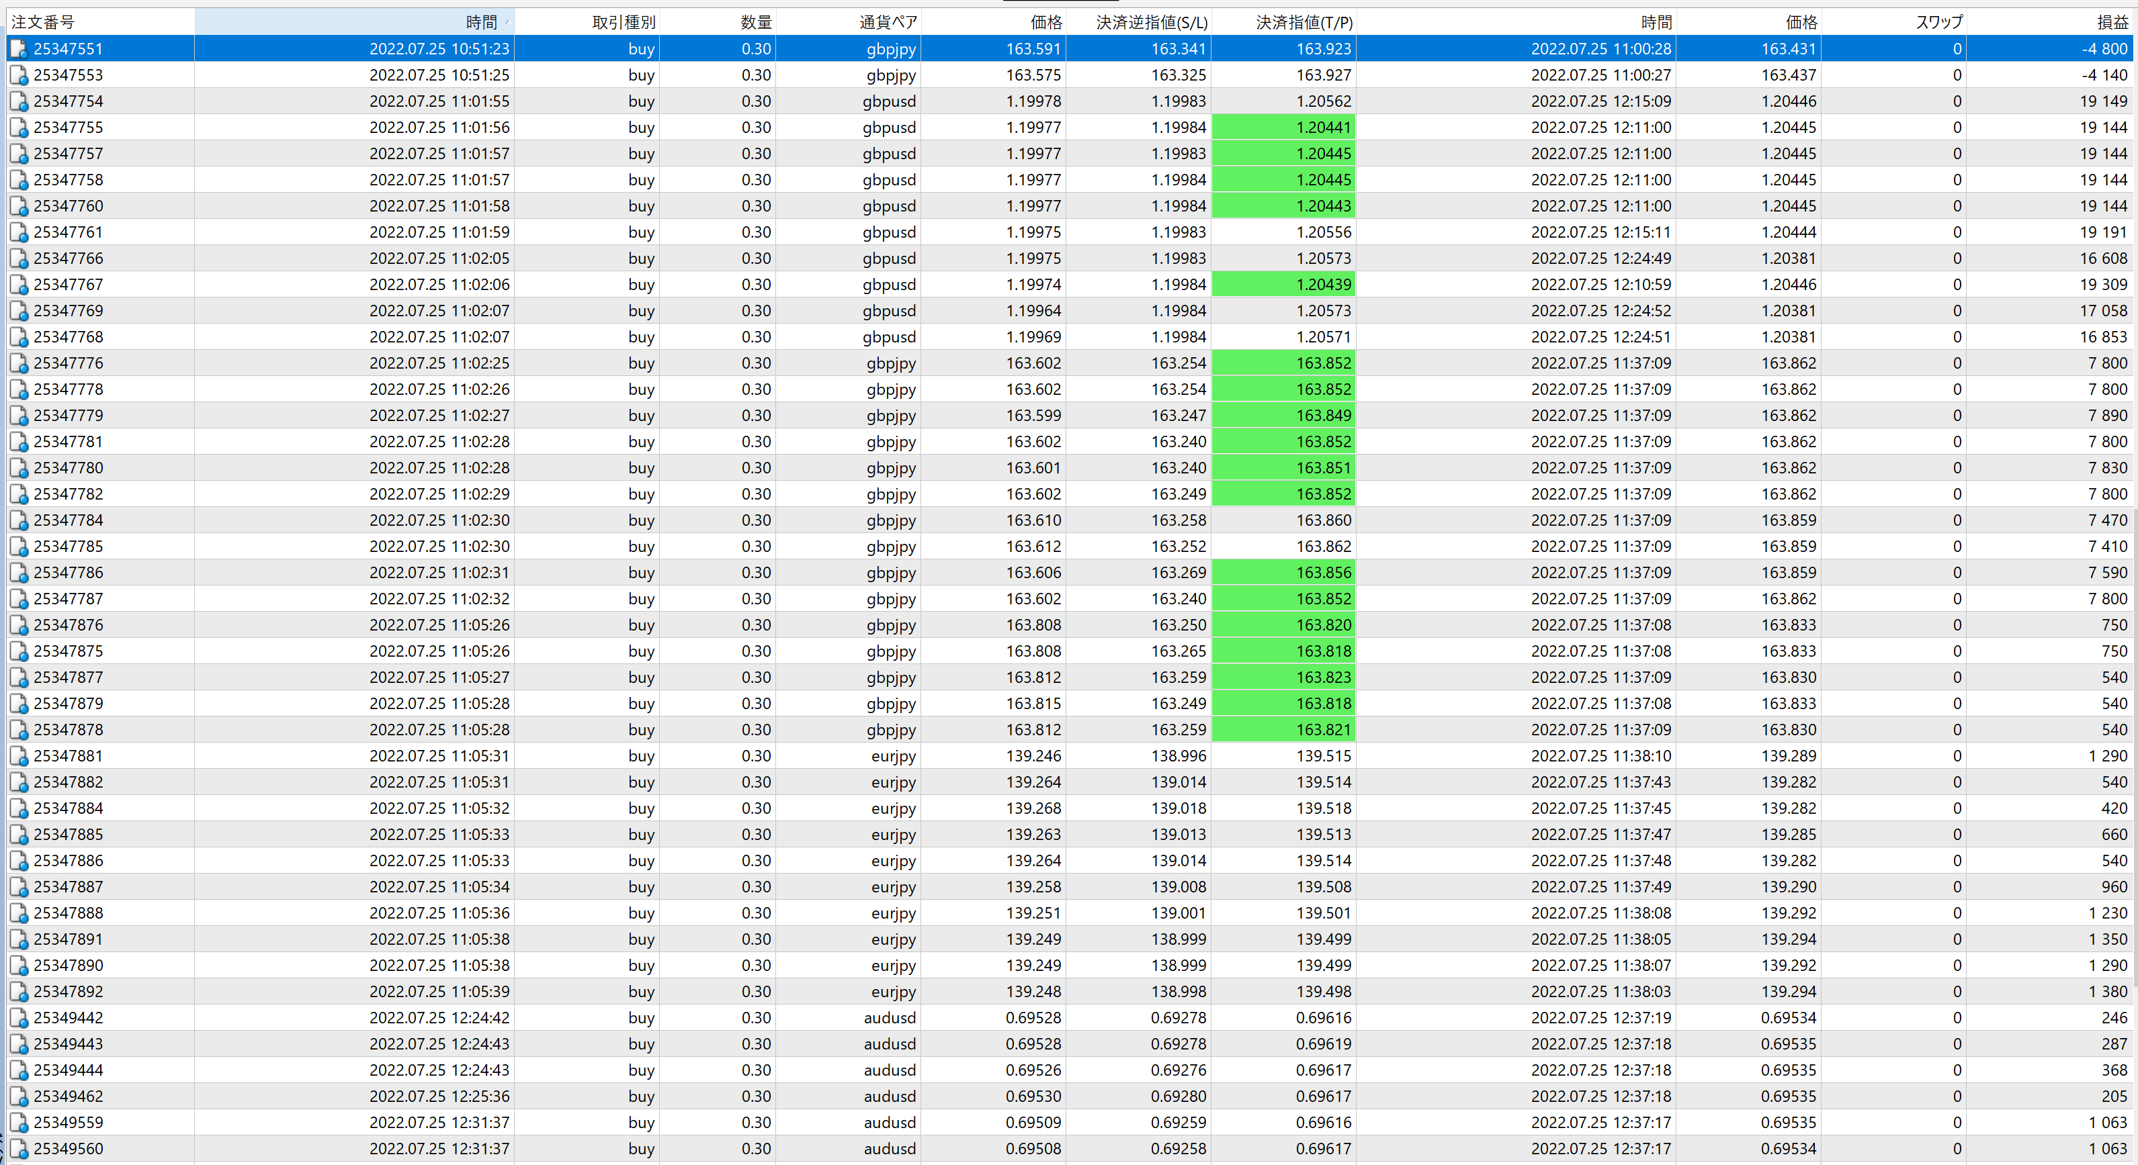Click open price 0.69509
Screen dimensions: 2138x1165
coord(1033,1123)
